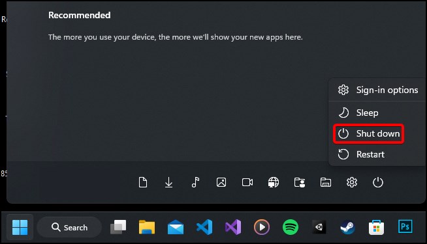Open Videos folder icon in Start menu

pos(247,182)
